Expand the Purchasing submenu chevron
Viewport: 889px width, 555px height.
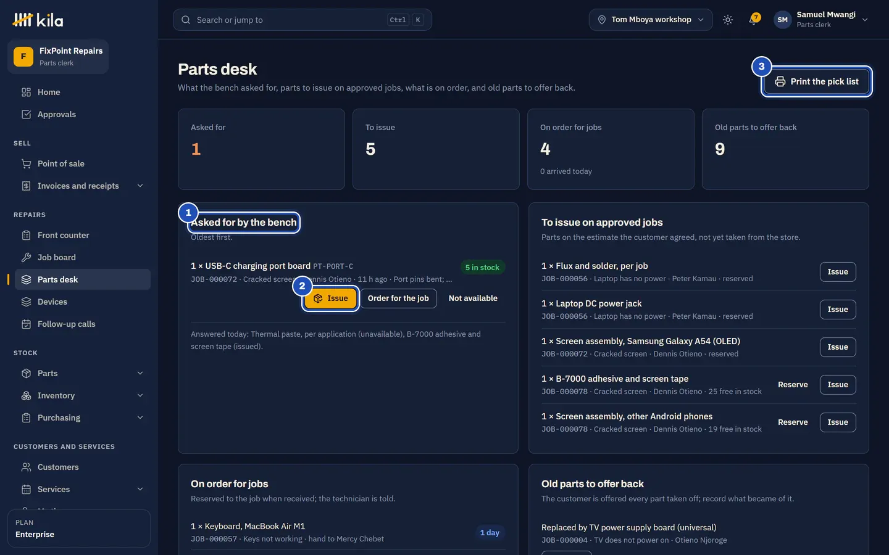tap(140, 417)
